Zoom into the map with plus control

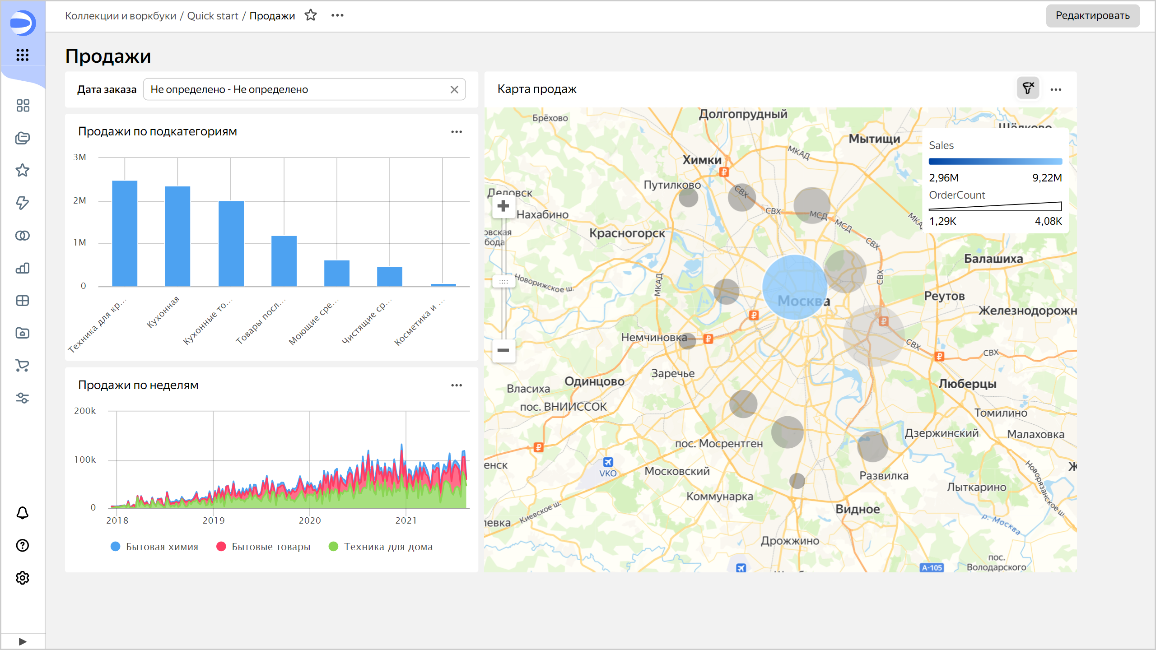pyautogui.click(x=503, y=206)
